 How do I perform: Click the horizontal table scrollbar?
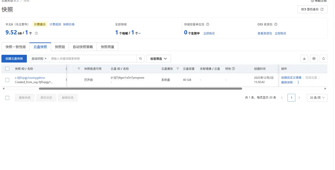click(x=140, y=88)
